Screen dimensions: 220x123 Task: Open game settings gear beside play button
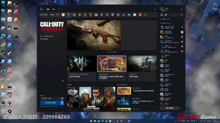[62, 103]
